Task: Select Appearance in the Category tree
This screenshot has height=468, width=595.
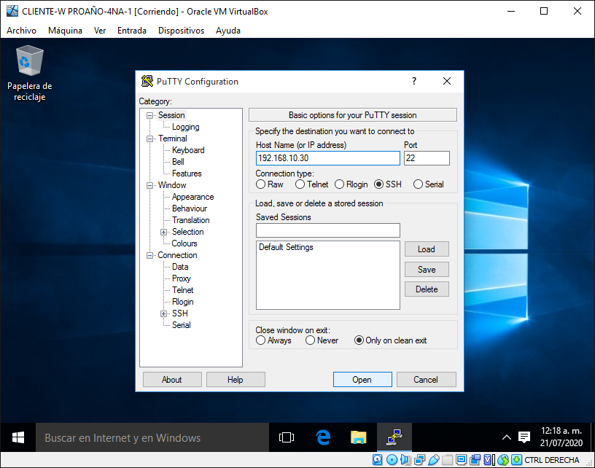Action: [x=192, y=197]
